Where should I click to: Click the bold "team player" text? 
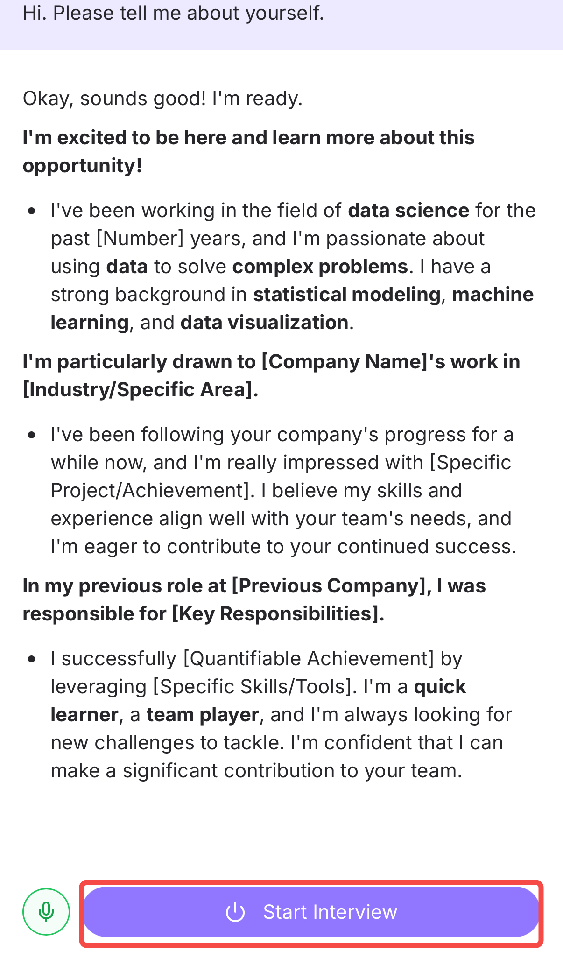pyautogui.click(x=203, y=715)
